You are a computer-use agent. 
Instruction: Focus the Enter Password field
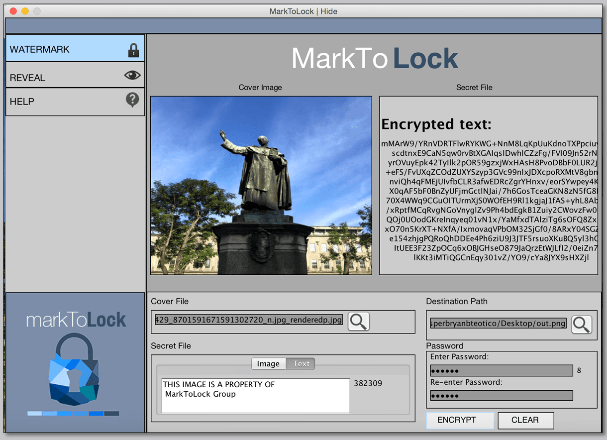[502, 371]
